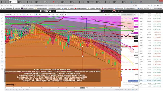
Task: Open the pitchfork drawing tools
Action: 2,21
